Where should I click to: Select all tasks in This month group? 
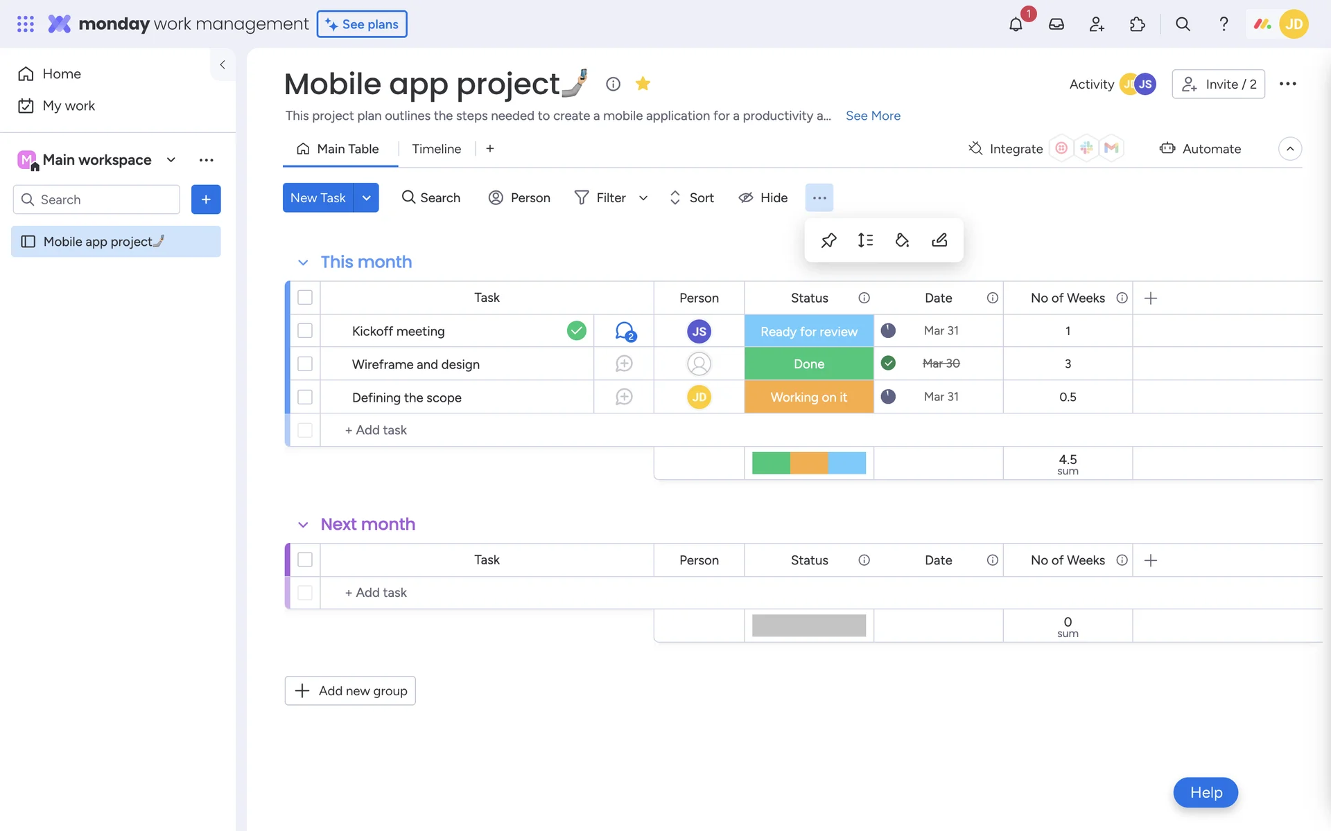[x=305, y=298]
